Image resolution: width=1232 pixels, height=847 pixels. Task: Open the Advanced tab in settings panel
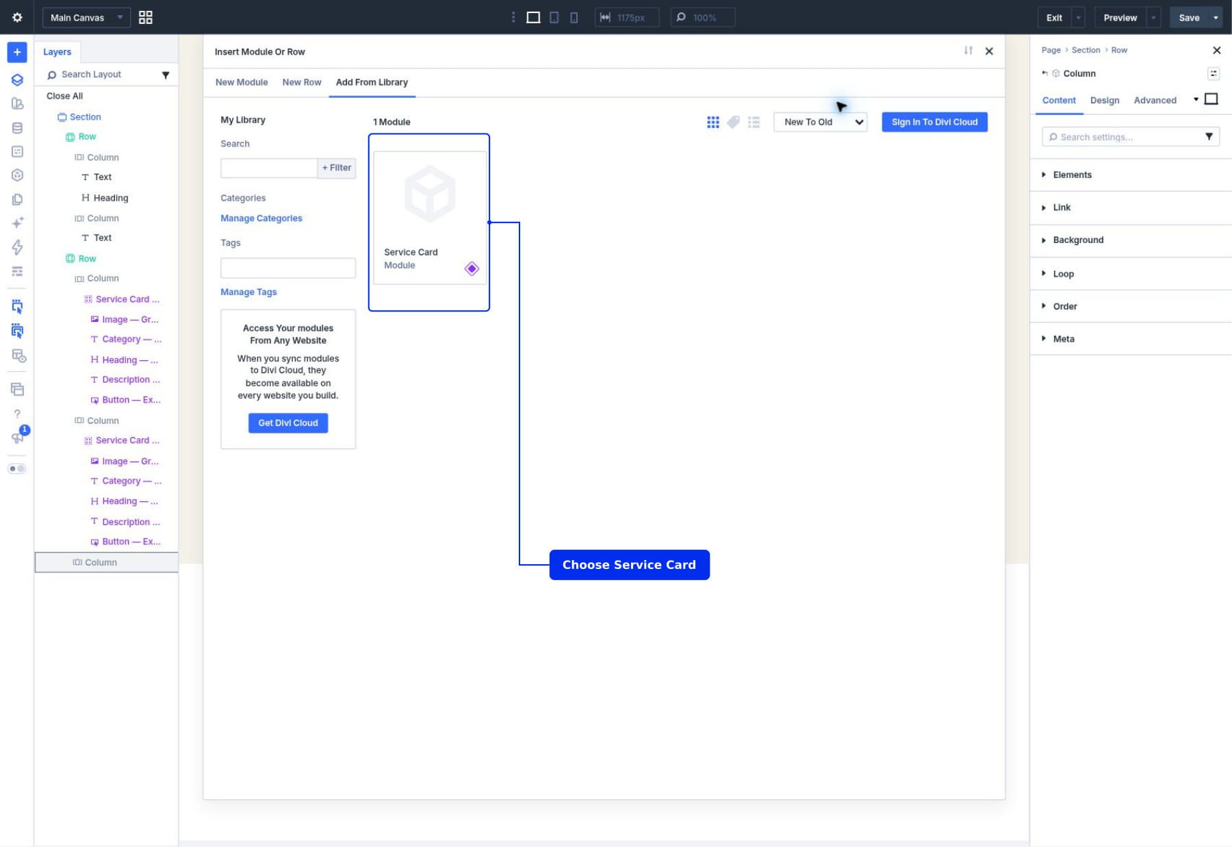click(x=1155, y=100)
